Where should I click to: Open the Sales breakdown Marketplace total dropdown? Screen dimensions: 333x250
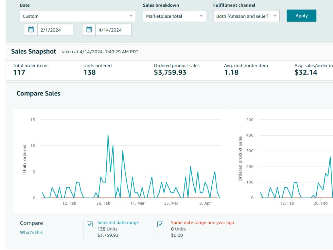pos(174,16)
